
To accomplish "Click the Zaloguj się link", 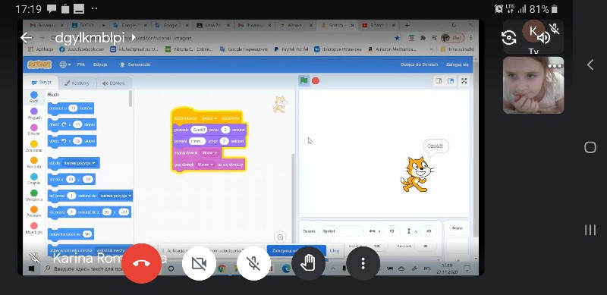I will pyautogui.click(x=458, y=64).
